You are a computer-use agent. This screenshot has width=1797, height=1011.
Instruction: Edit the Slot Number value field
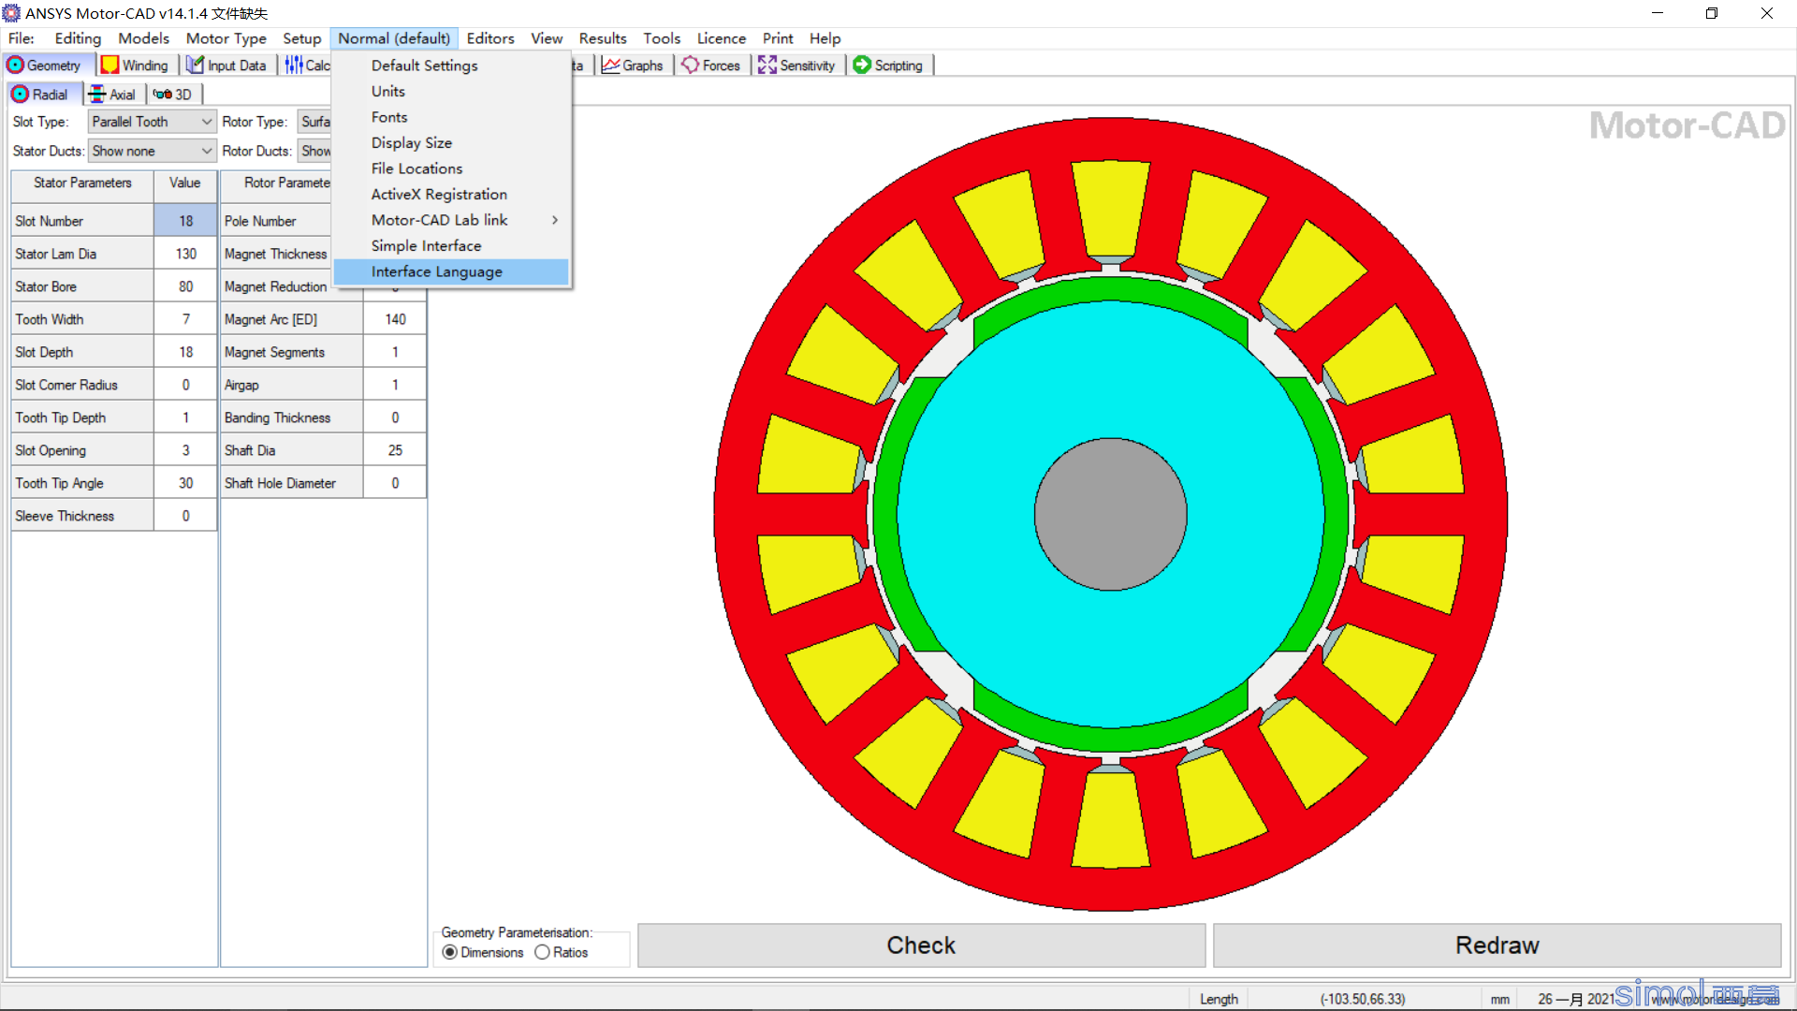point(185,221)
